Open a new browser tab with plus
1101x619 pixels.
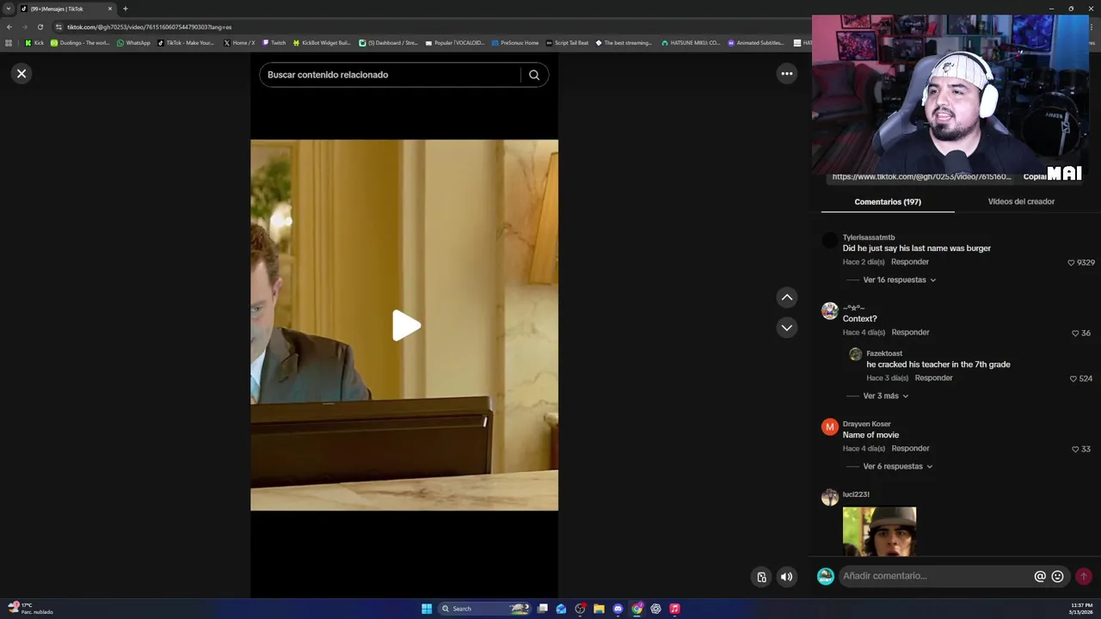pyautogui.click(x=125, y=9)
